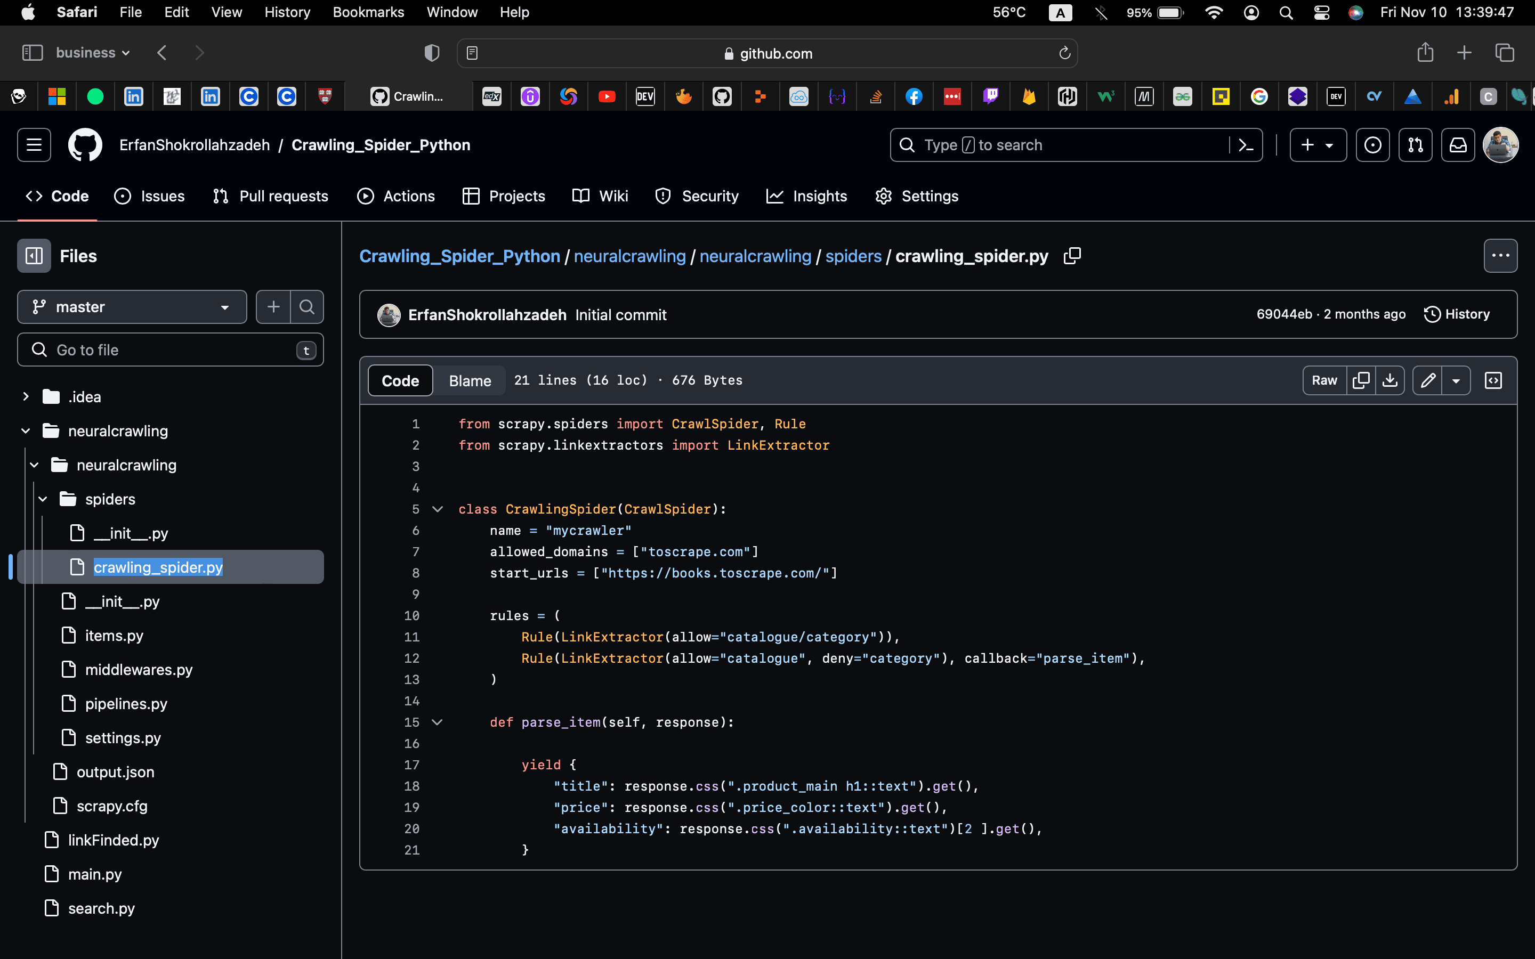Collapse the Files tree side panel
Screen dimensions: 1535x959
(x=34, y=256)
